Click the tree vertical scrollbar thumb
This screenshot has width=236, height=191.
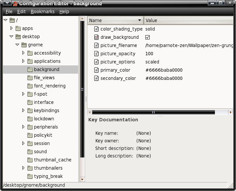[82, 89]
